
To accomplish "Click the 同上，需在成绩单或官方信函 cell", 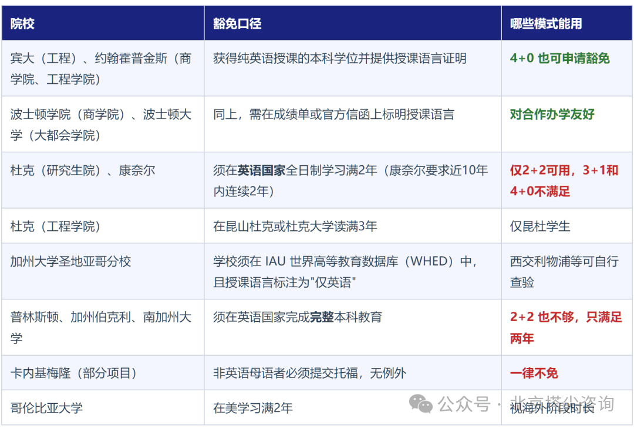I will [353, 124].
